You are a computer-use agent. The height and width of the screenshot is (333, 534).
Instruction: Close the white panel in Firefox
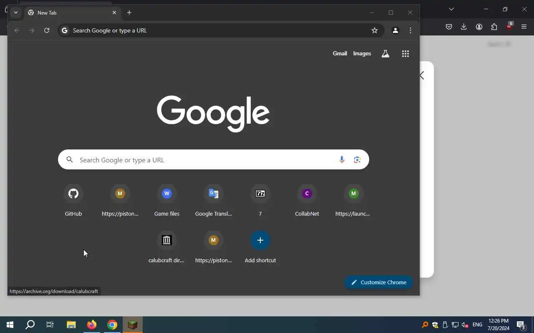(x=422, y=75)
